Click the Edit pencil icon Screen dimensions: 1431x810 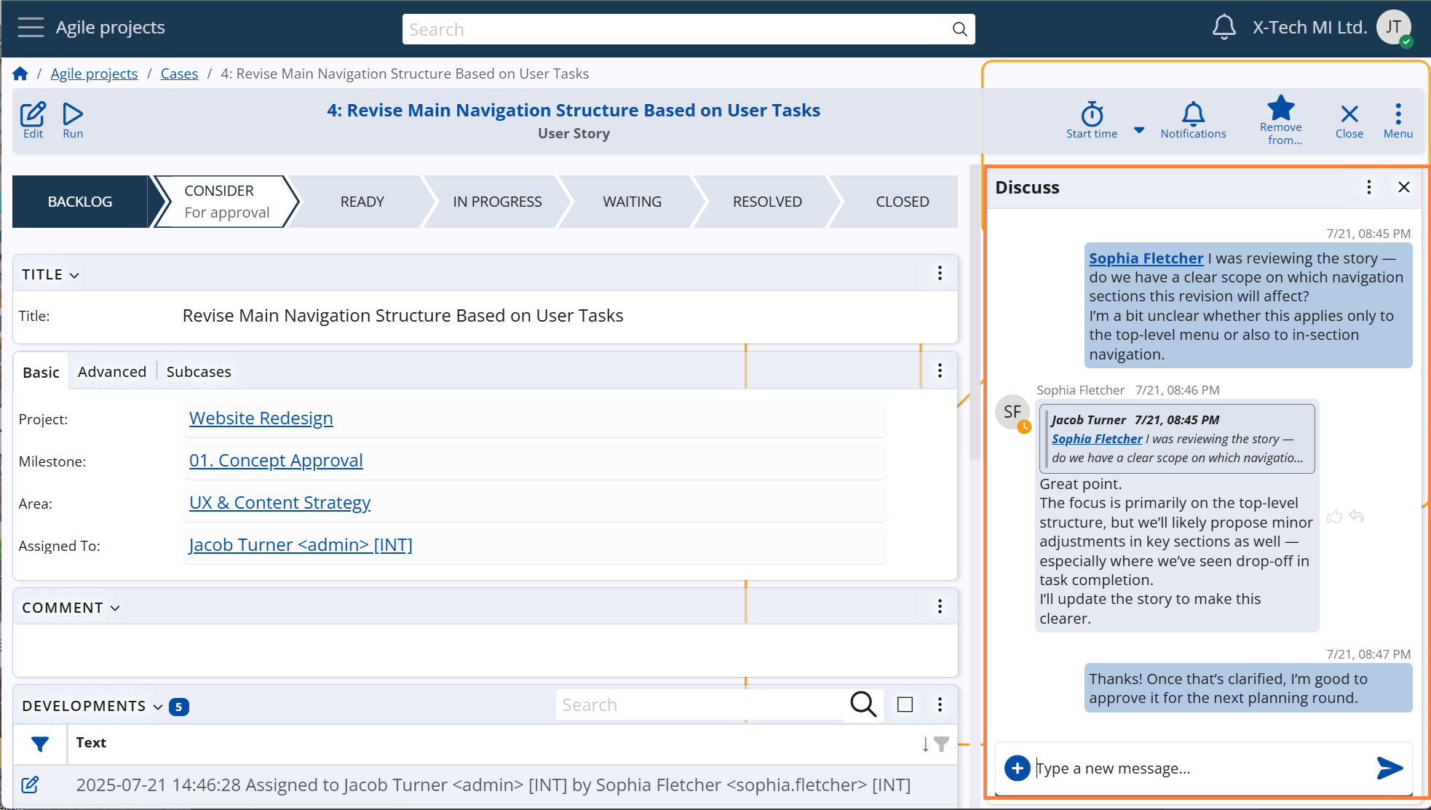pos(33,119)
